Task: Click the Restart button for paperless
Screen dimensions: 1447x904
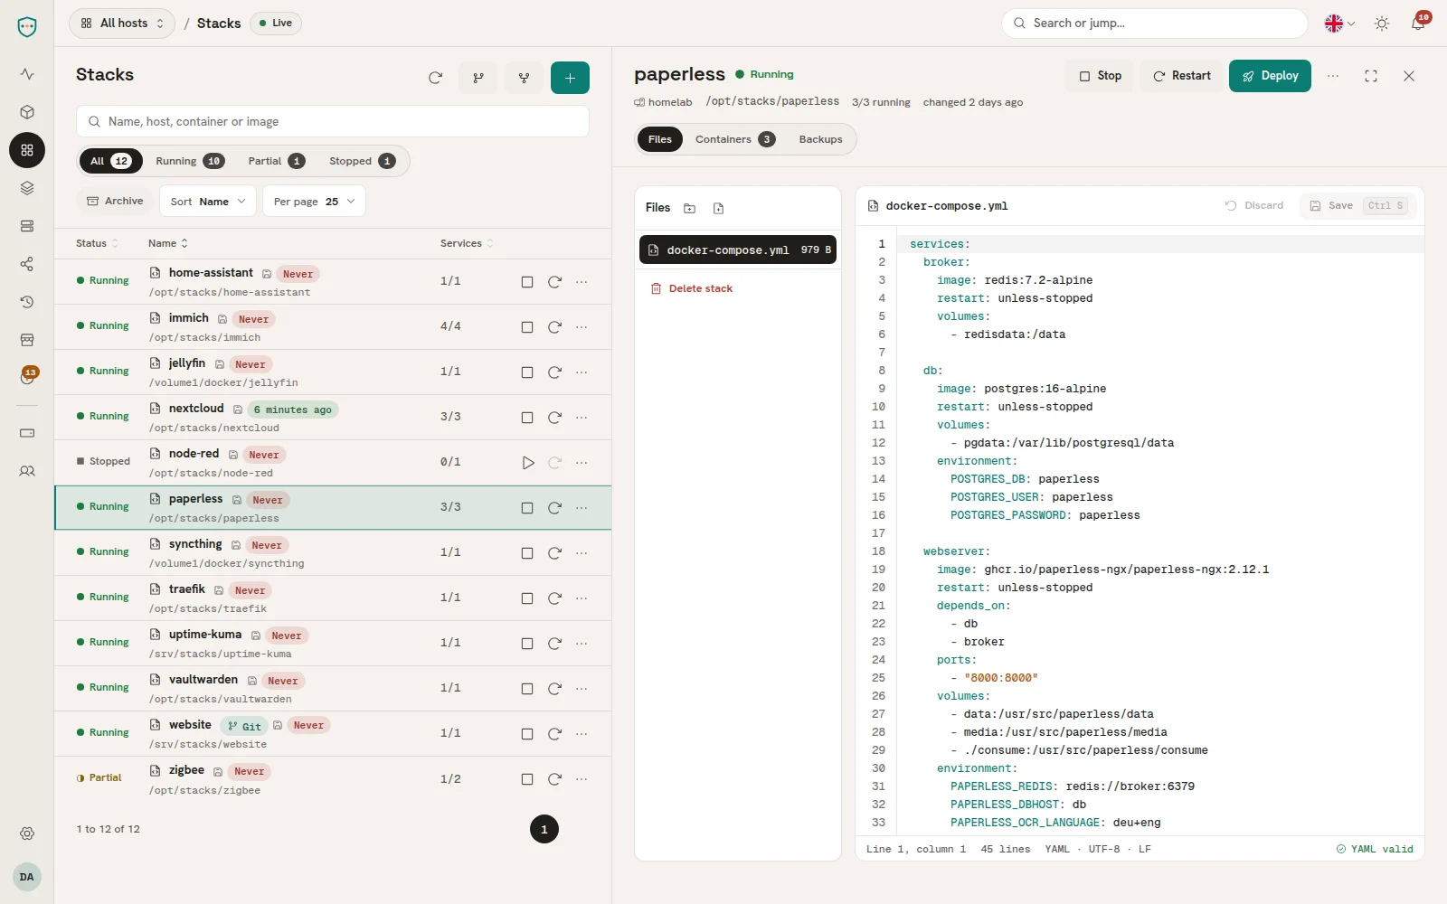Action: click(1181, 76)
